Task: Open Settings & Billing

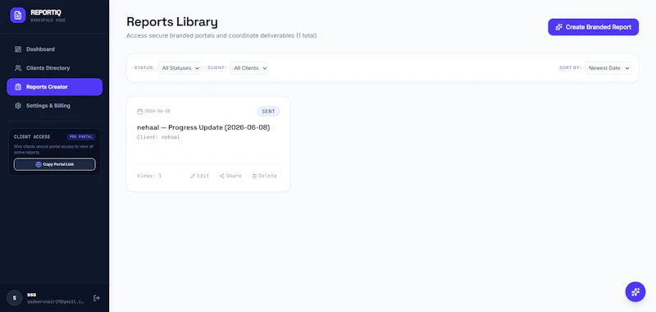Action: click(54, 106)
